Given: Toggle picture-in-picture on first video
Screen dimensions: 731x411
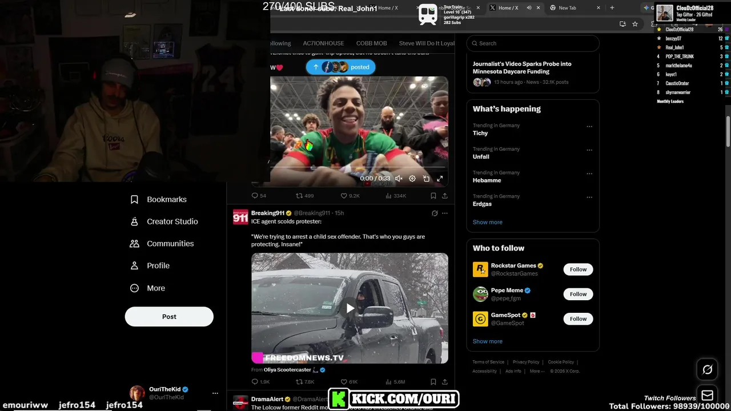Looking at the screenshot, I should coord(426,179).
